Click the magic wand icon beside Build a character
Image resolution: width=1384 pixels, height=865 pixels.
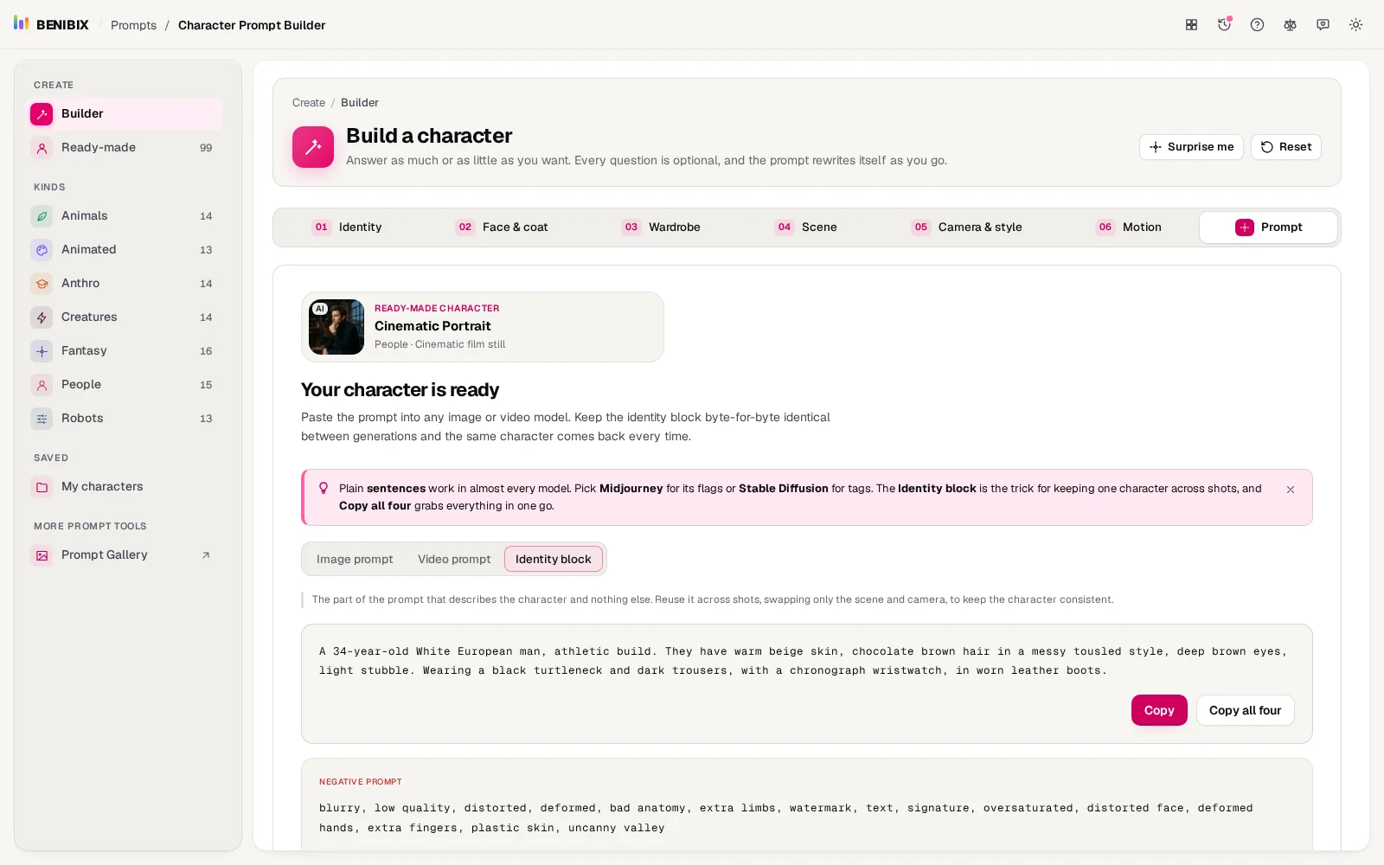click(x=313, y=147)
